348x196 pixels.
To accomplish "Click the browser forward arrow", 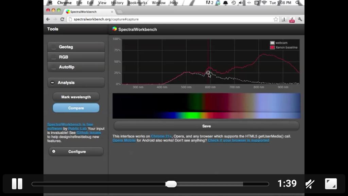I will [55, 19].
